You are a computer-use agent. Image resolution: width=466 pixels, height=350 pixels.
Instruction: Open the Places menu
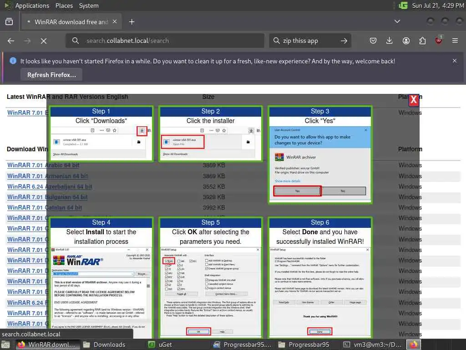point(64,5)
